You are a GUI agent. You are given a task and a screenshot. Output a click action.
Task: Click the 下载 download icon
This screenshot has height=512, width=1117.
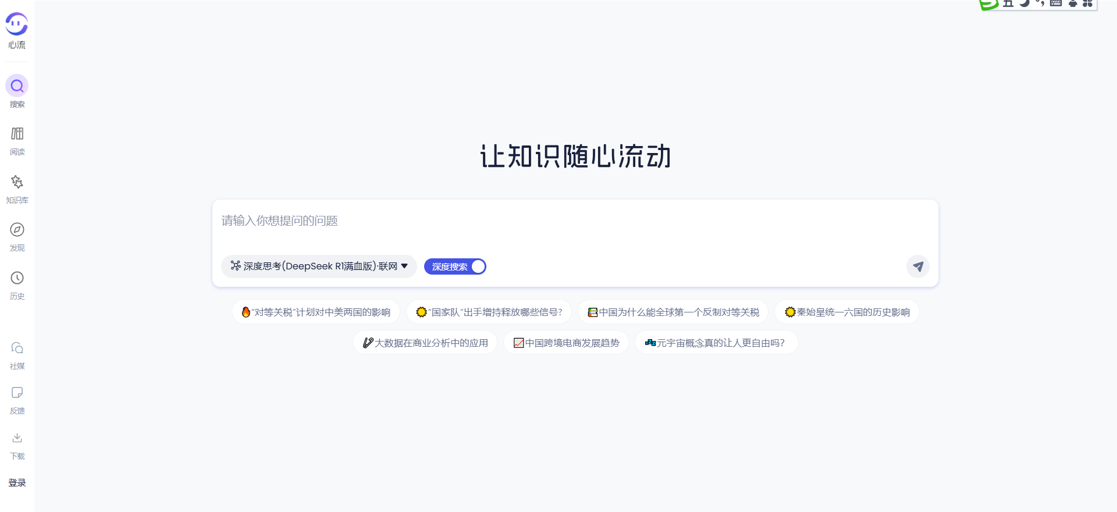tap(17, 439)
